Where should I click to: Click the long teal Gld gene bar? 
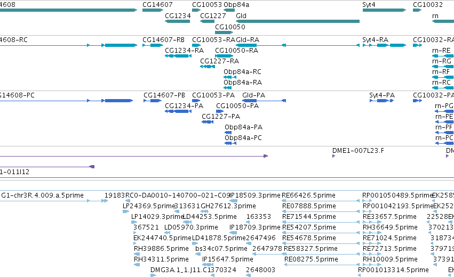tap(298, 21)
